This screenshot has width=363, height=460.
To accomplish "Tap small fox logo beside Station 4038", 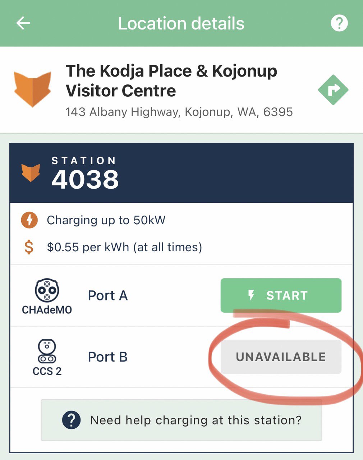I will coord(31,173).
